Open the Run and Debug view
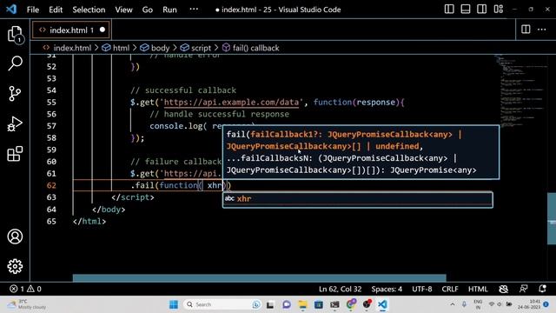The height and width of the screenshot is (313, 556). tap(15, 123)
